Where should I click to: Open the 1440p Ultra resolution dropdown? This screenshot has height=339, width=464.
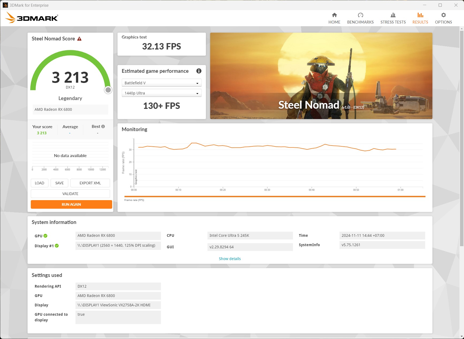pos(161,93)
